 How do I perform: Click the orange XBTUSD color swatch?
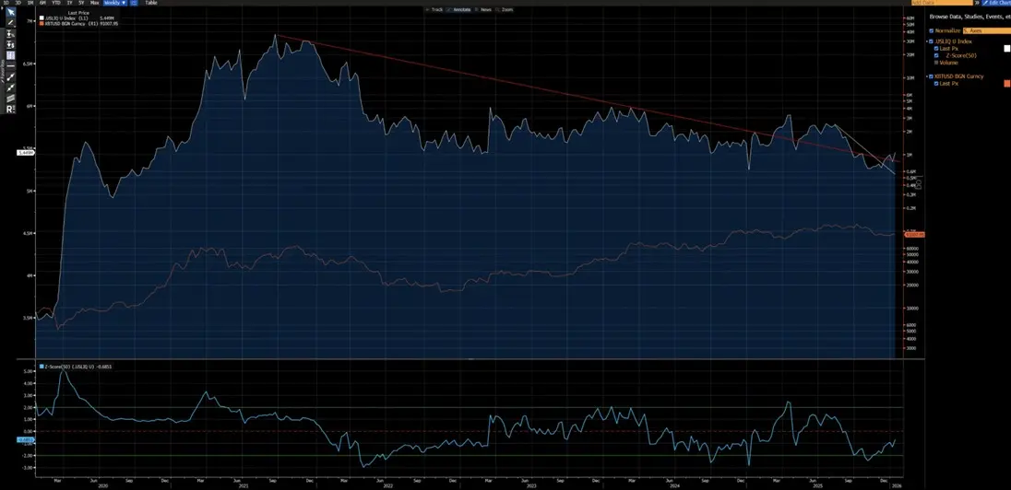pos(1006,82)
